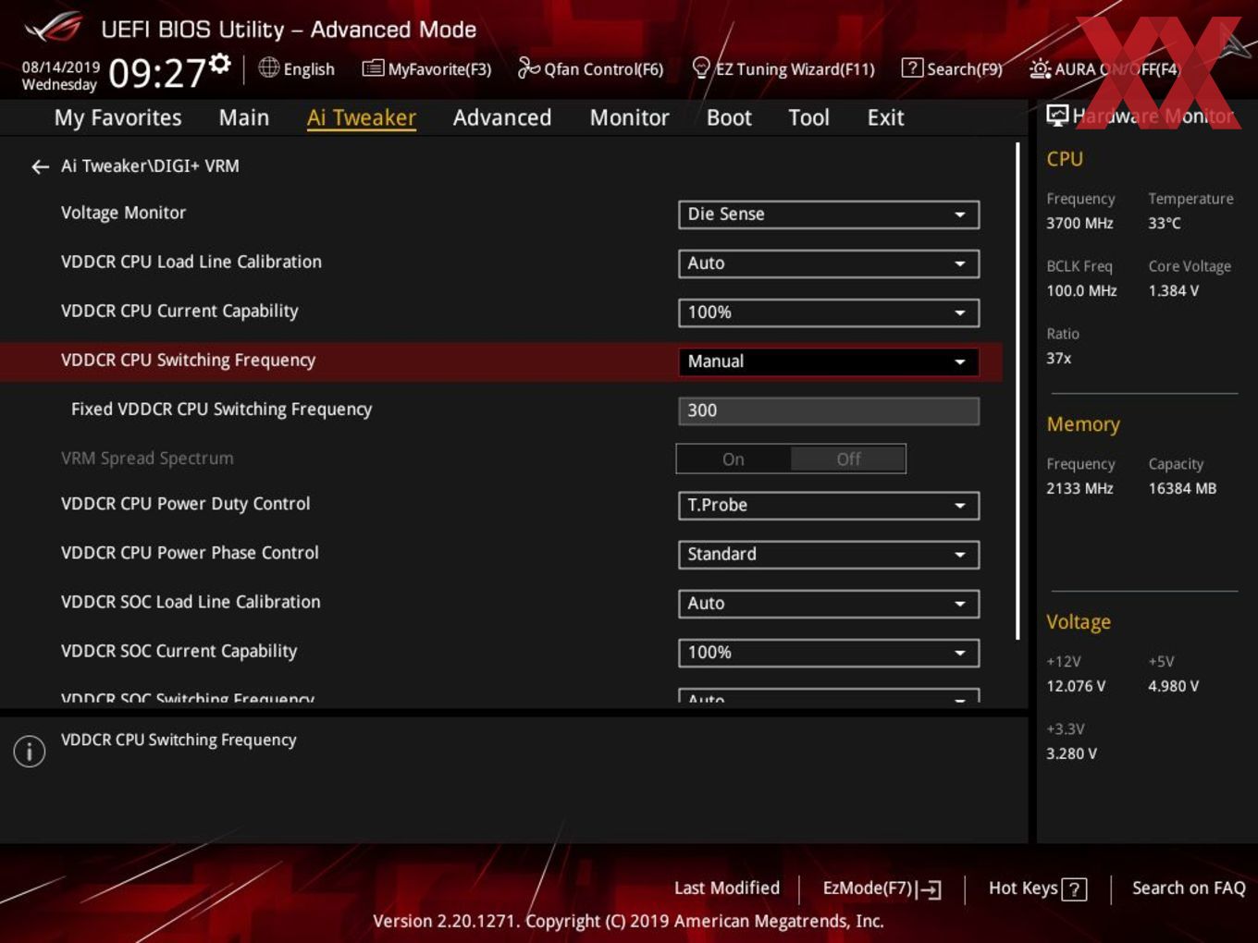
Task: Click the ROG logo icon
Action: [x=53, y=28]
